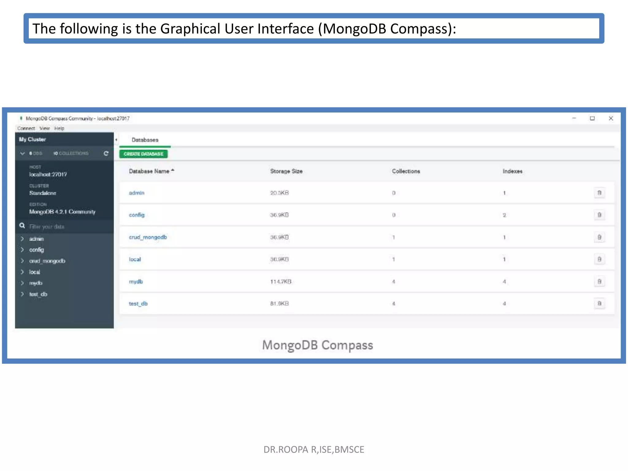Click trash icon in test_db row

tap(599, 304)
